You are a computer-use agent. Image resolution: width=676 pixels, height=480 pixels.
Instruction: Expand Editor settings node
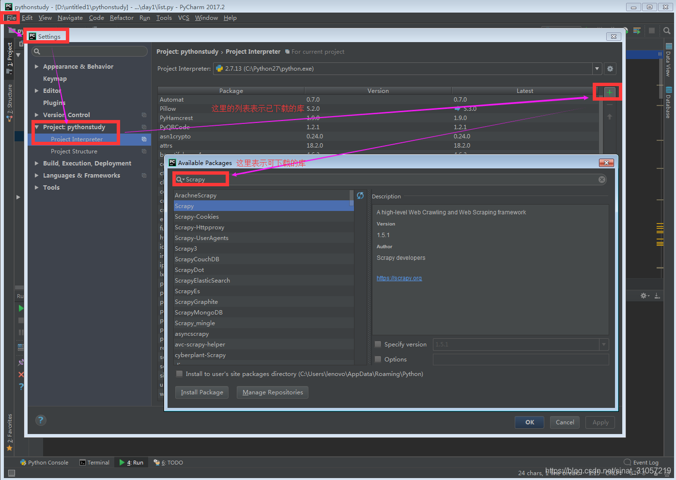(36, 90)
